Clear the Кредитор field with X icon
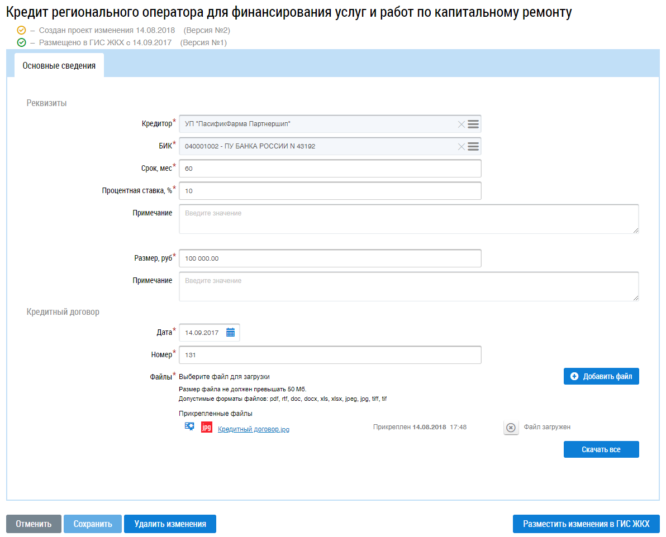Image resolution: width=666 pixels, height=537 pixels. [462, 124]
